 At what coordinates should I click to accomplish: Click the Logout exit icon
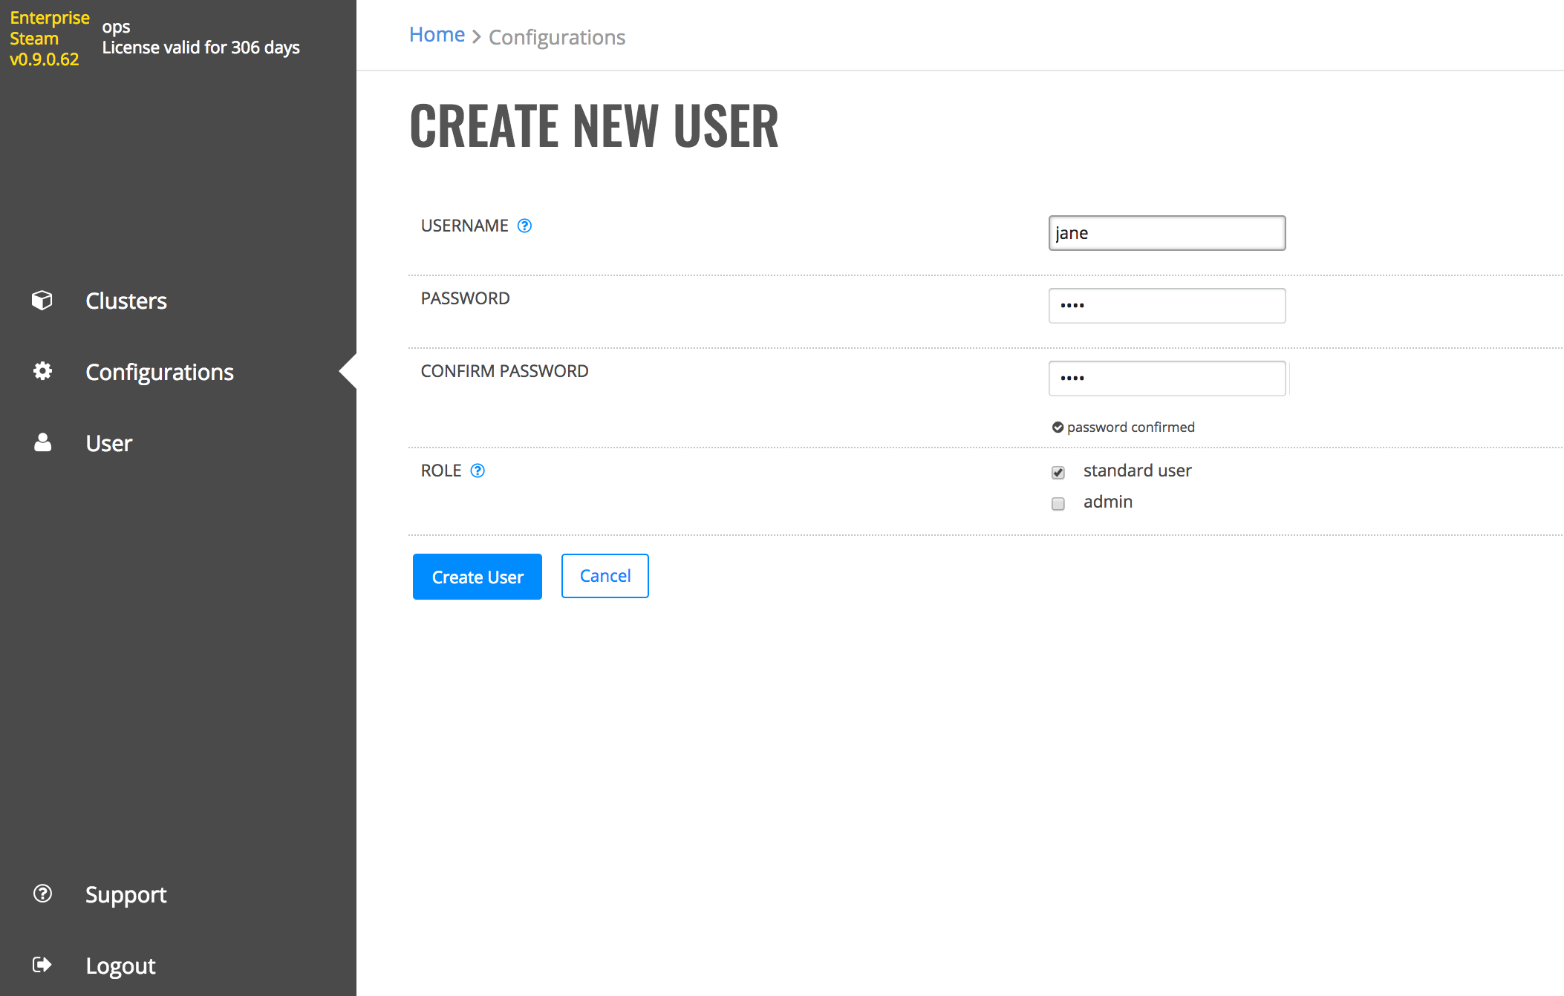coord(42,965)
